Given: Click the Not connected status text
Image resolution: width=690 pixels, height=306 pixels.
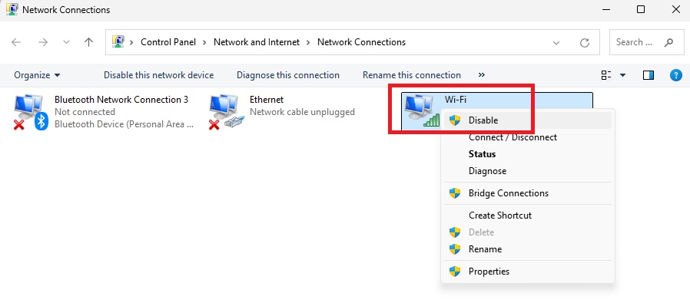Looking at the screenshot, I should (x=85, y=112).
